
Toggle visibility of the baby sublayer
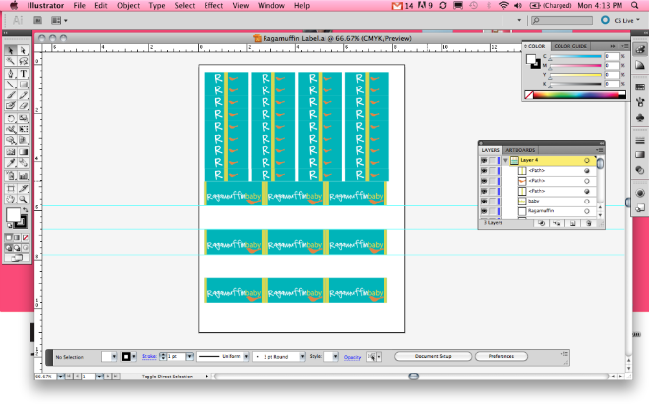pyautogui.click(x=484, y=202)
